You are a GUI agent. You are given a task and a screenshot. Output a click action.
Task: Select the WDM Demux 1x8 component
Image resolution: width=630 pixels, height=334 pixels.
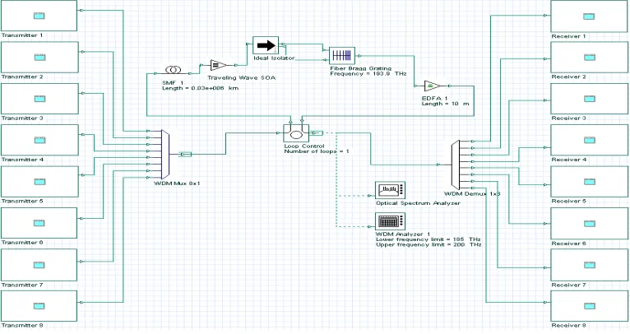tap(456, 165)
